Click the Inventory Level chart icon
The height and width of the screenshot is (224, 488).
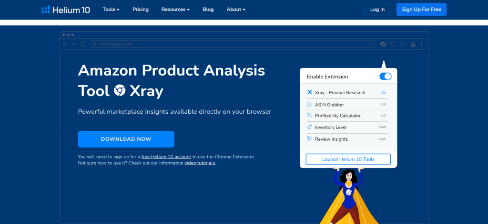(x=309, y=127)
